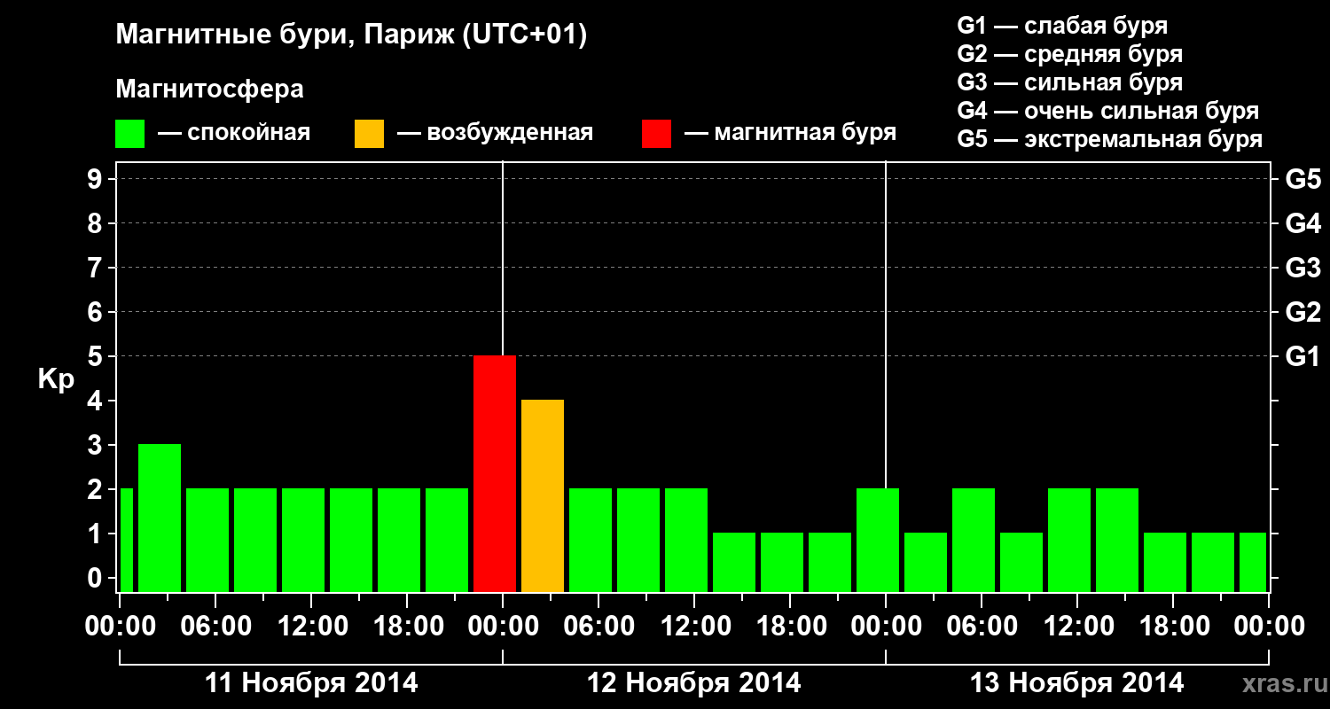The image size is (1330, 709).
Task: Click the 'G5 — экстремальная буря' legend line
Action: point(1110,139)
